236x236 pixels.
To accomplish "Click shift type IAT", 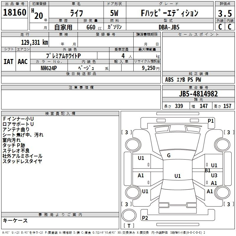I will pos(8,62).
